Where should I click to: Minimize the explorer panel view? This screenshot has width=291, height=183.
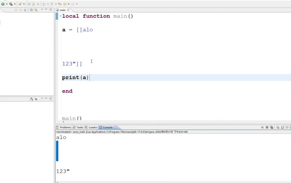pos(46,10)
